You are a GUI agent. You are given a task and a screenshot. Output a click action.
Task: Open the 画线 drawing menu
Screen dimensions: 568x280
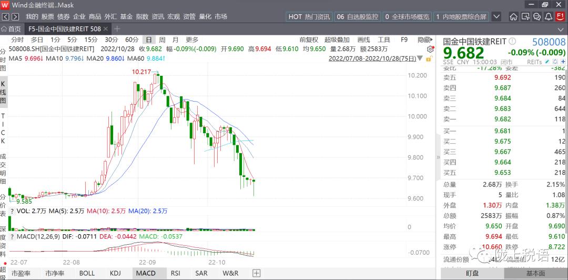point(363,40)
